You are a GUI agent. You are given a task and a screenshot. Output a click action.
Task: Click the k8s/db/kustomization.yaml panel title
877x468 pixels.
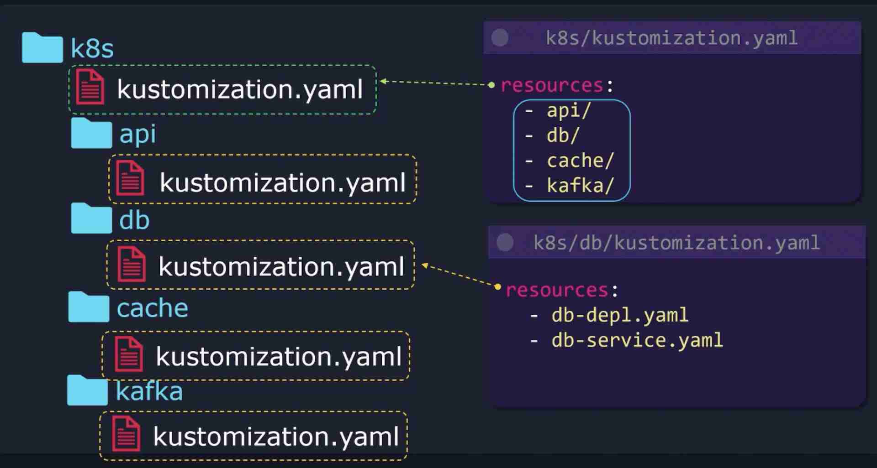tap(676, 243)
